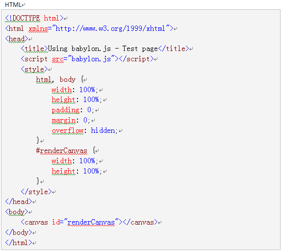The image size is (285, 252).
Task: Click the first 'width' property under html, body
Action: [x=62, y=90]
